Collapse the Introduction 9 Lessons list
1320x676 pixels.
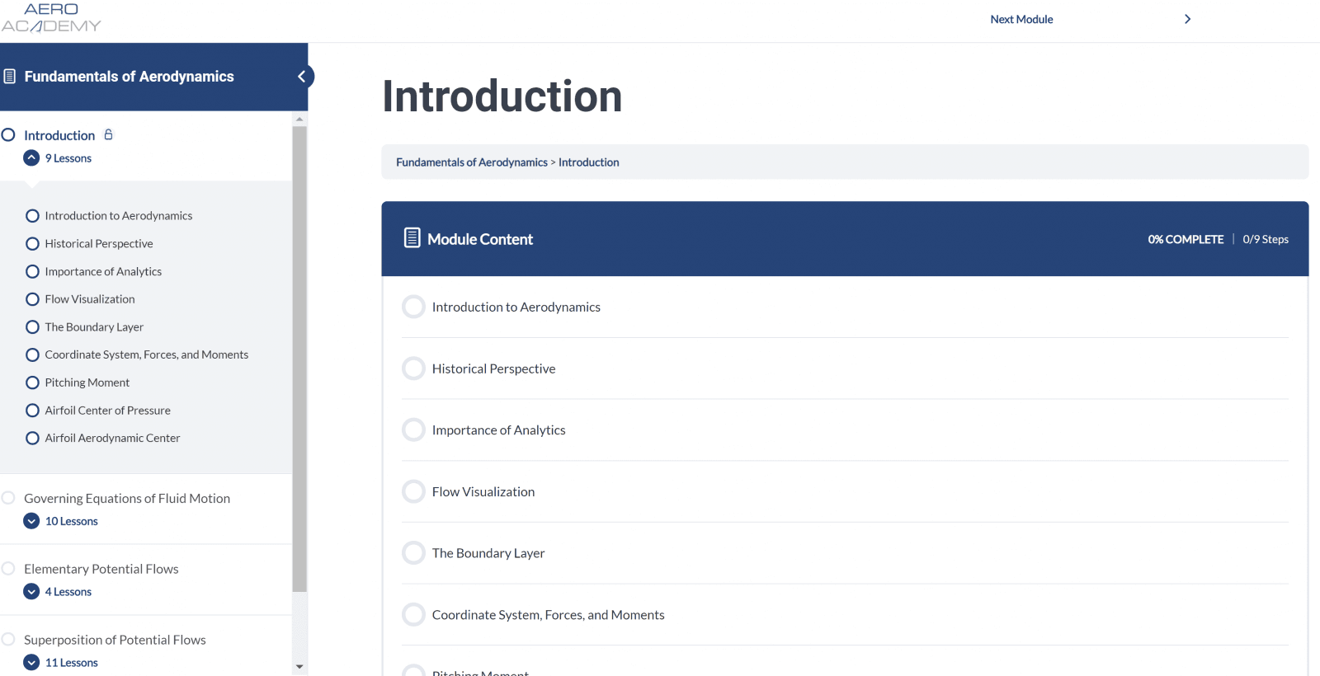click(31, 158)
